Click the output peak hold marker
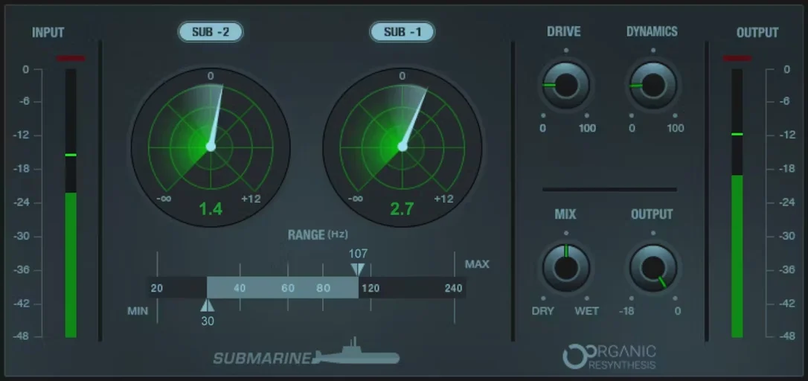The height and width of the screenshot is (381, 808). click(737, 134)
